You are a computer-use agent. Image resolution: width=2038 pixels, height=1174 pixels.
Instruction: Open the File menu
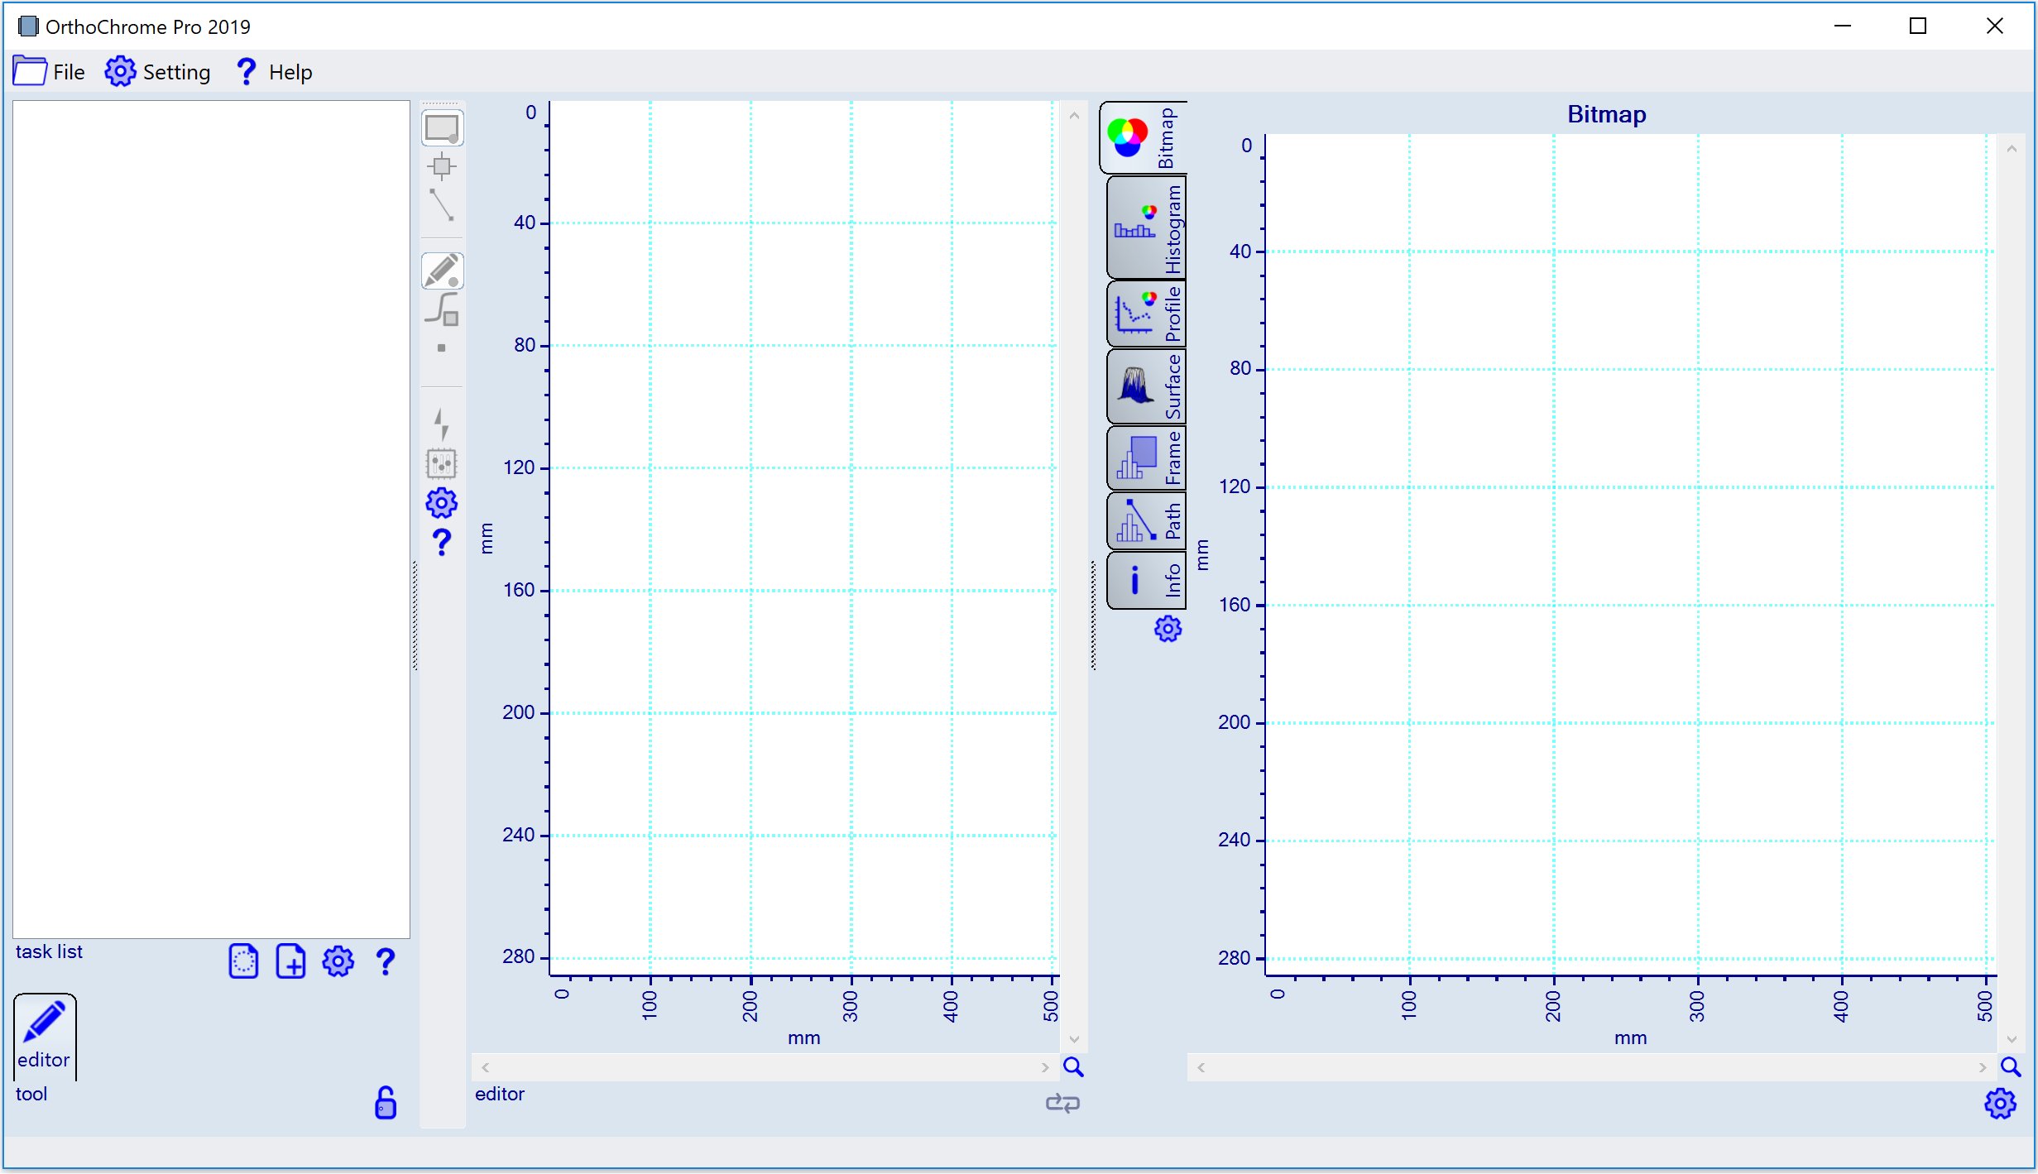[48, 72]
